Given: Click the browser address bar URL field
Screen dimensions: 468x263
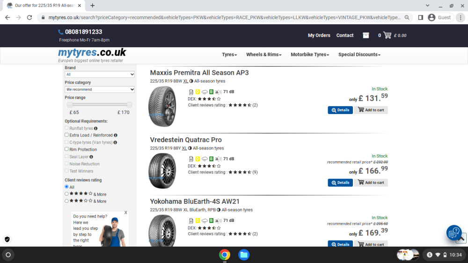Looking at the screenshot, I should pos(224,18).
